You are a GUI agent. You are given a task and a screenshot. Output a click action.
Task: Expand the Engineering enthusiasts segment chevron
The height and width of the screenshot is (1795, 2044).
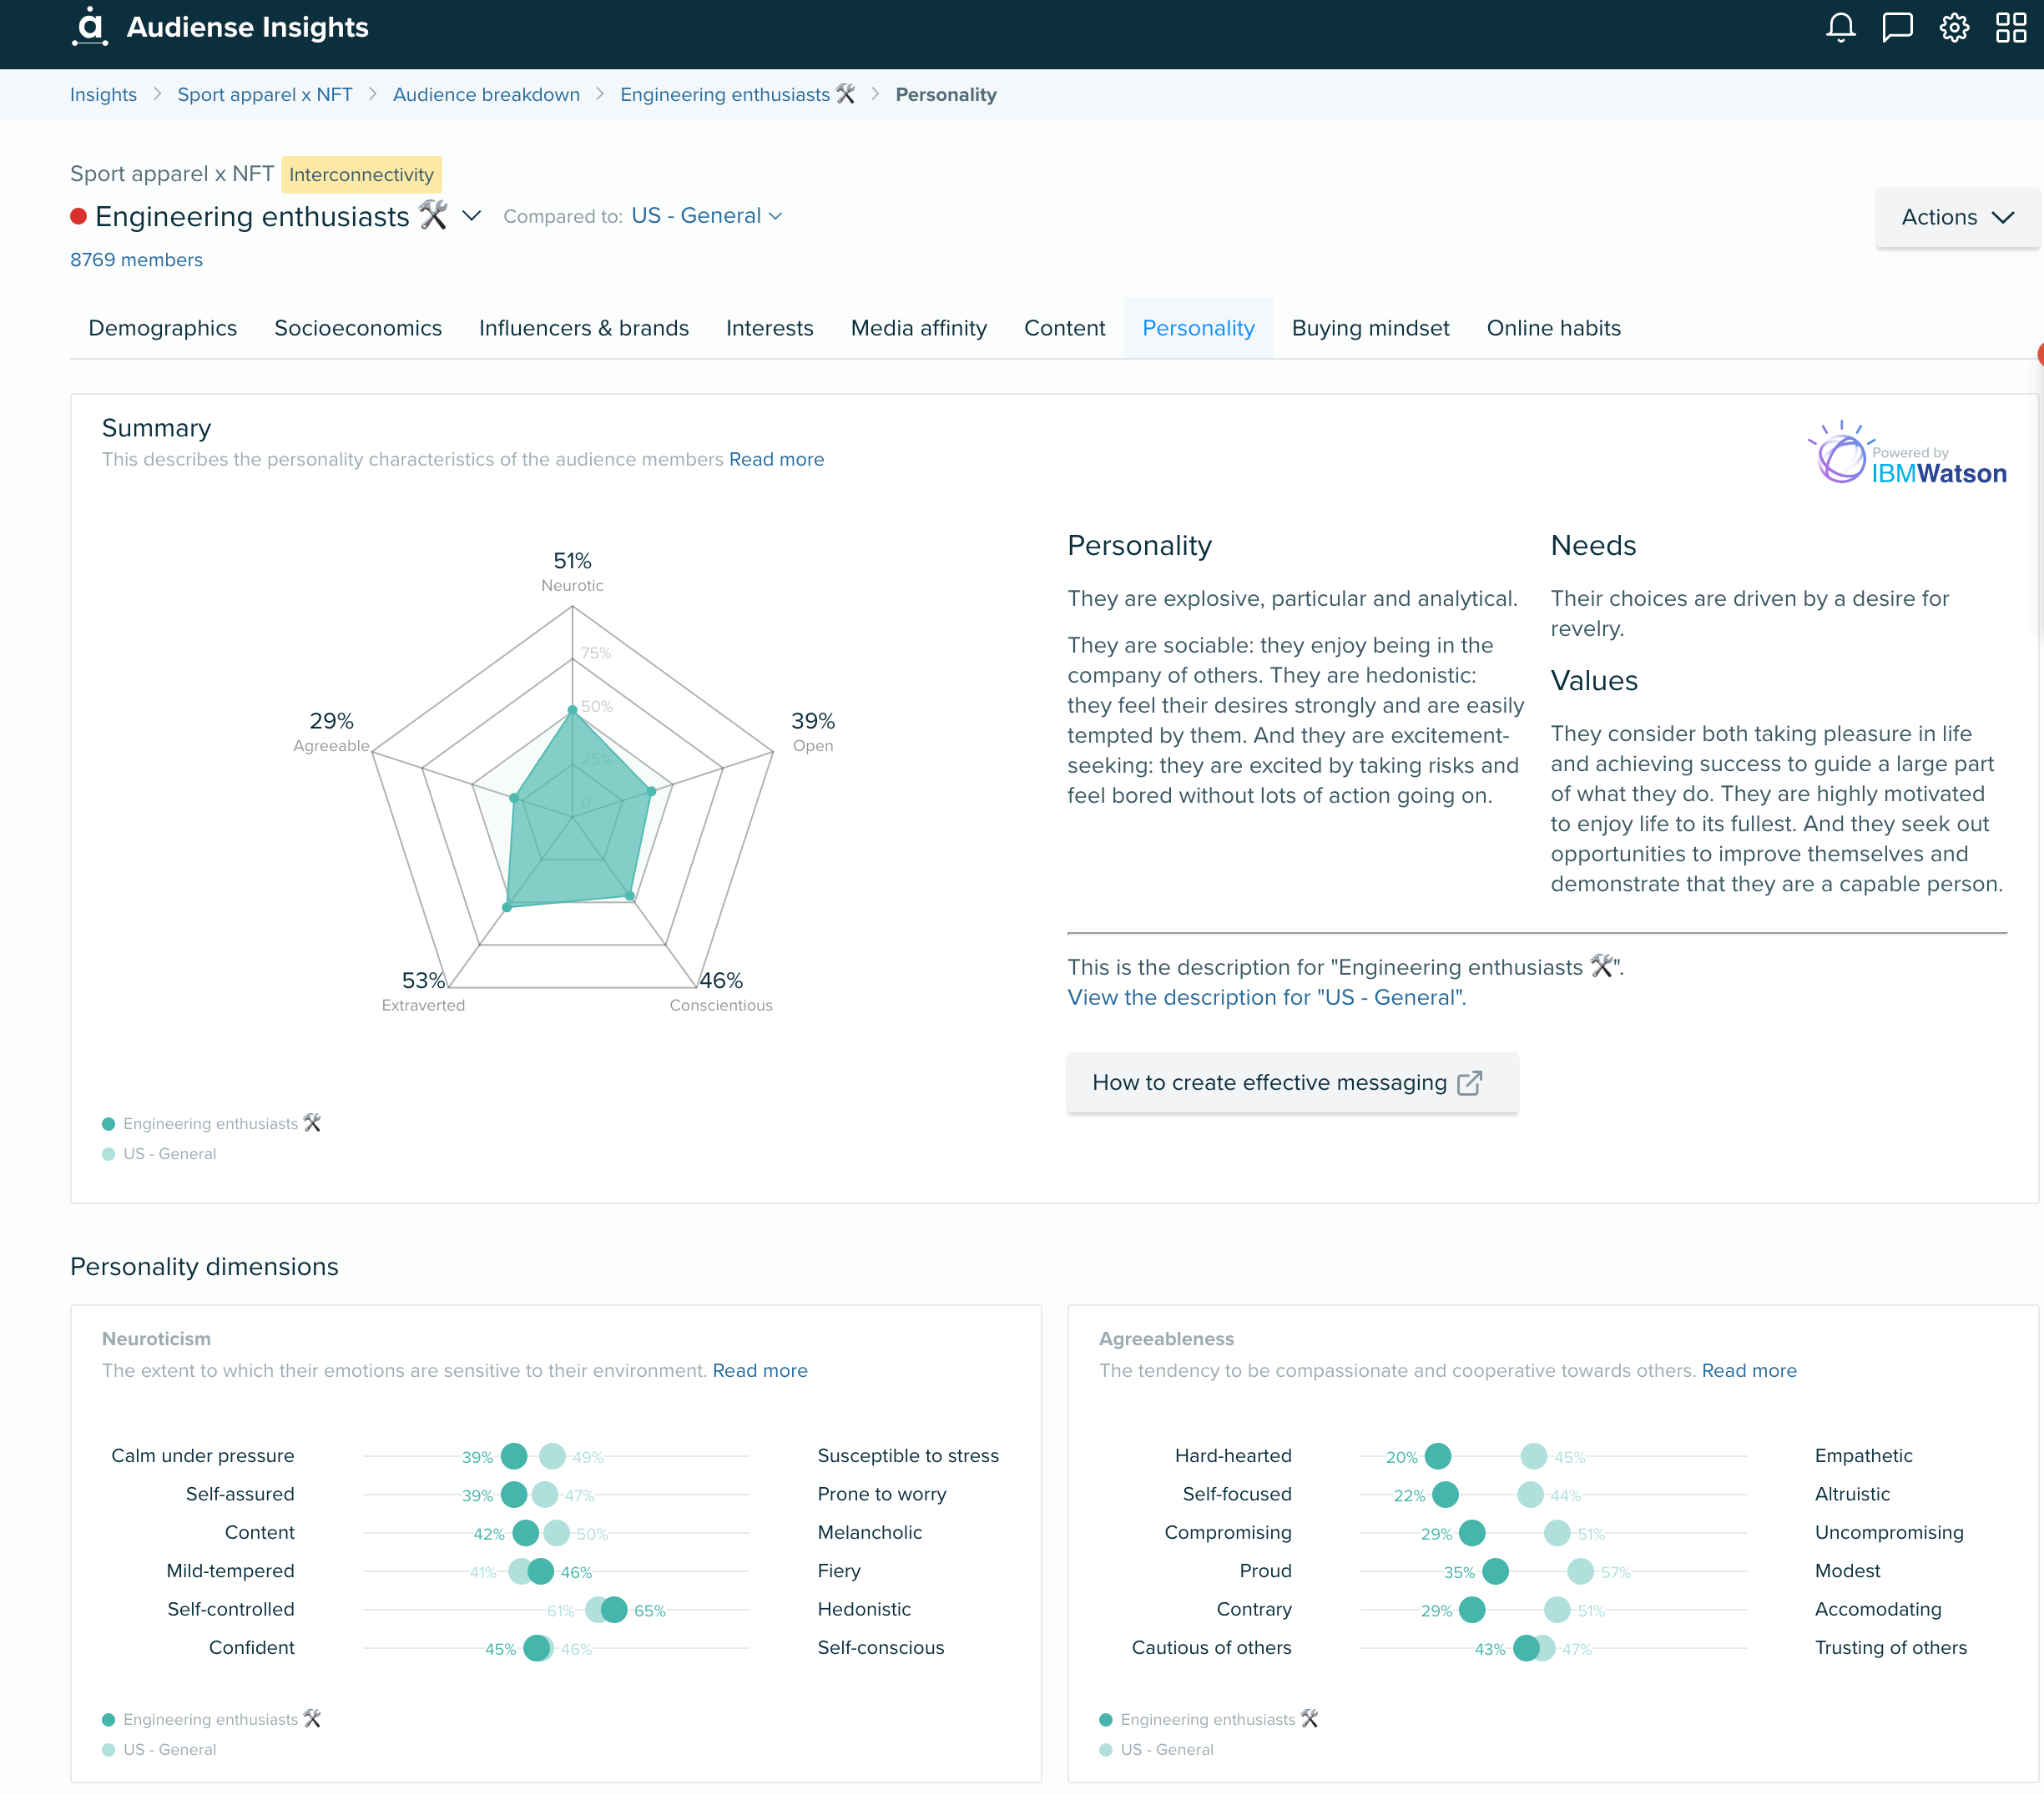472,216
